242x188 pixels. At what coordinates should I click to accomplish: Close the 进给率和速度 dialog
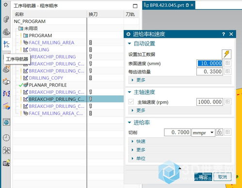coord(231,34)
